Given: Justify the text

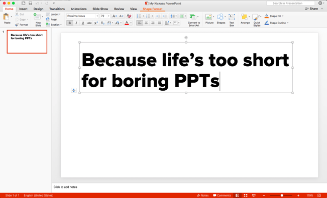Looking at the screenshot, I should coord(159,23).
